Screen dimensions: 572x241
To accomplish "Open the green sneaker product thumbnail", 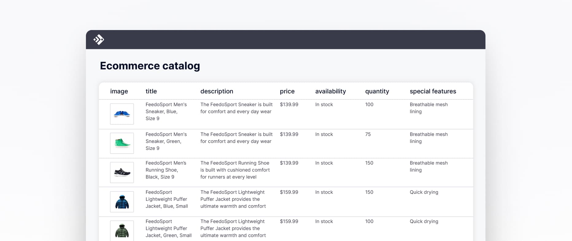I will 122,143.
